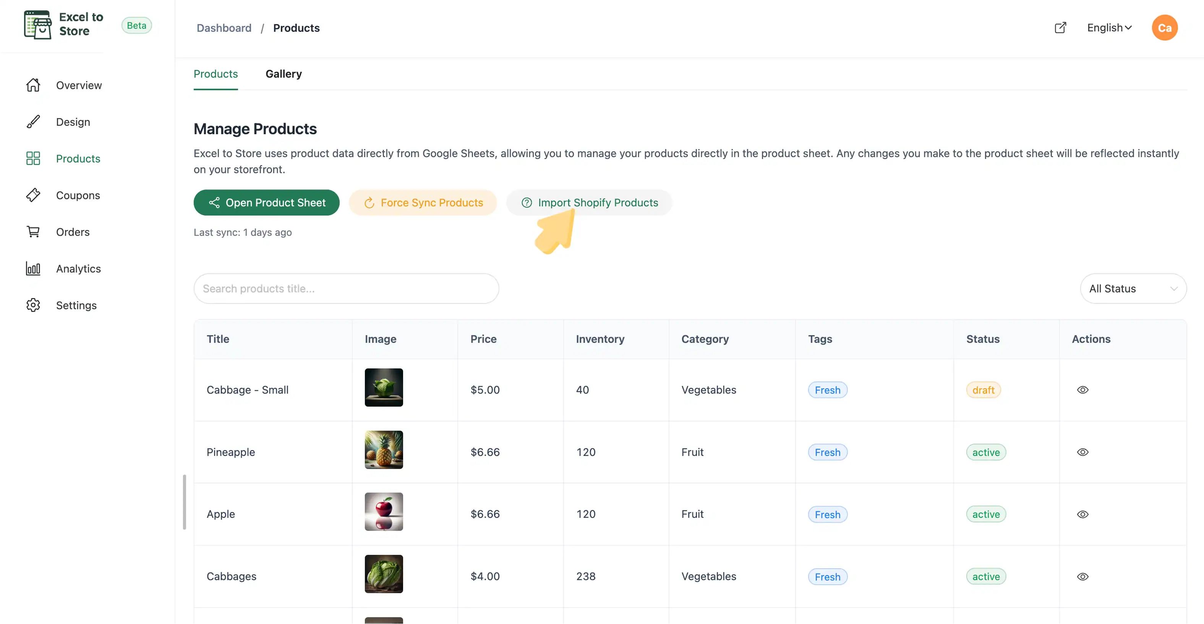The height and width of the screenshot is (624, 1204).
Task: Open Settings via the gear icon
Action: (33, 305)
